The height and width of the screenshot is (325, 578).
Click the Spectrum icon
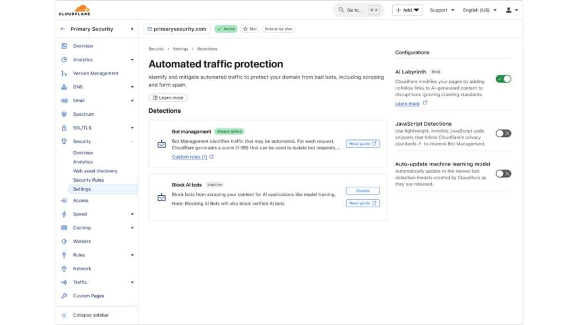coord(64,114)
